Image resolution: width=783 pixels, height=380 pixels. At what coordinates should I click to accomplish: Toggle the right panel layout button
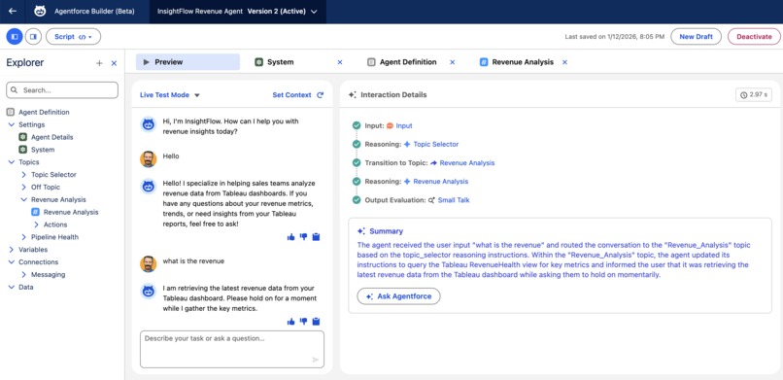(33, 37)
